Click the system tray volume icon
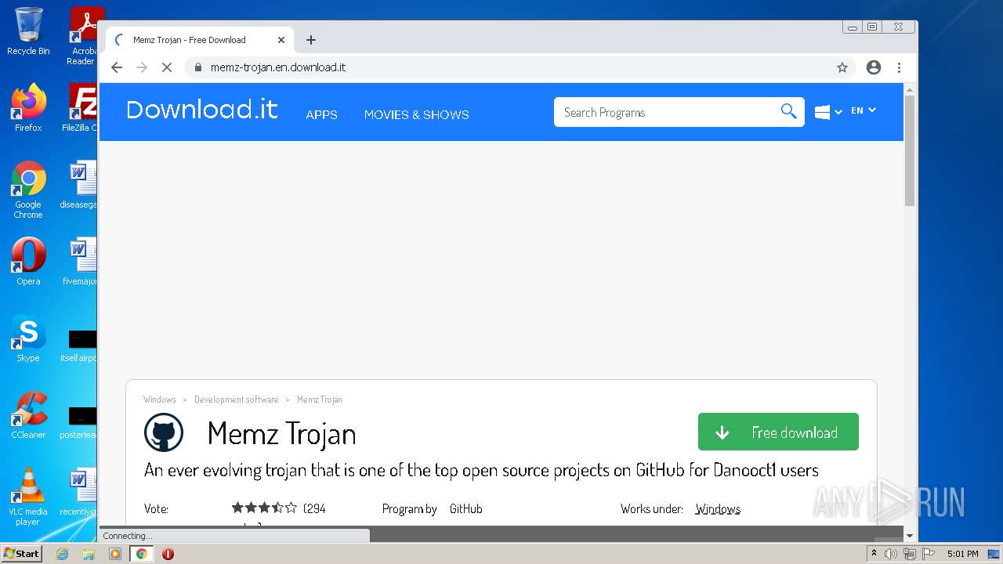The height and width of the screenshot is (564, 1003). 891,554
